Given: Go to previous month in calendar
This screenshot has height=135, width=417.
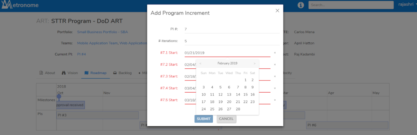Looking at the screenshot, I should coord(200,64).
